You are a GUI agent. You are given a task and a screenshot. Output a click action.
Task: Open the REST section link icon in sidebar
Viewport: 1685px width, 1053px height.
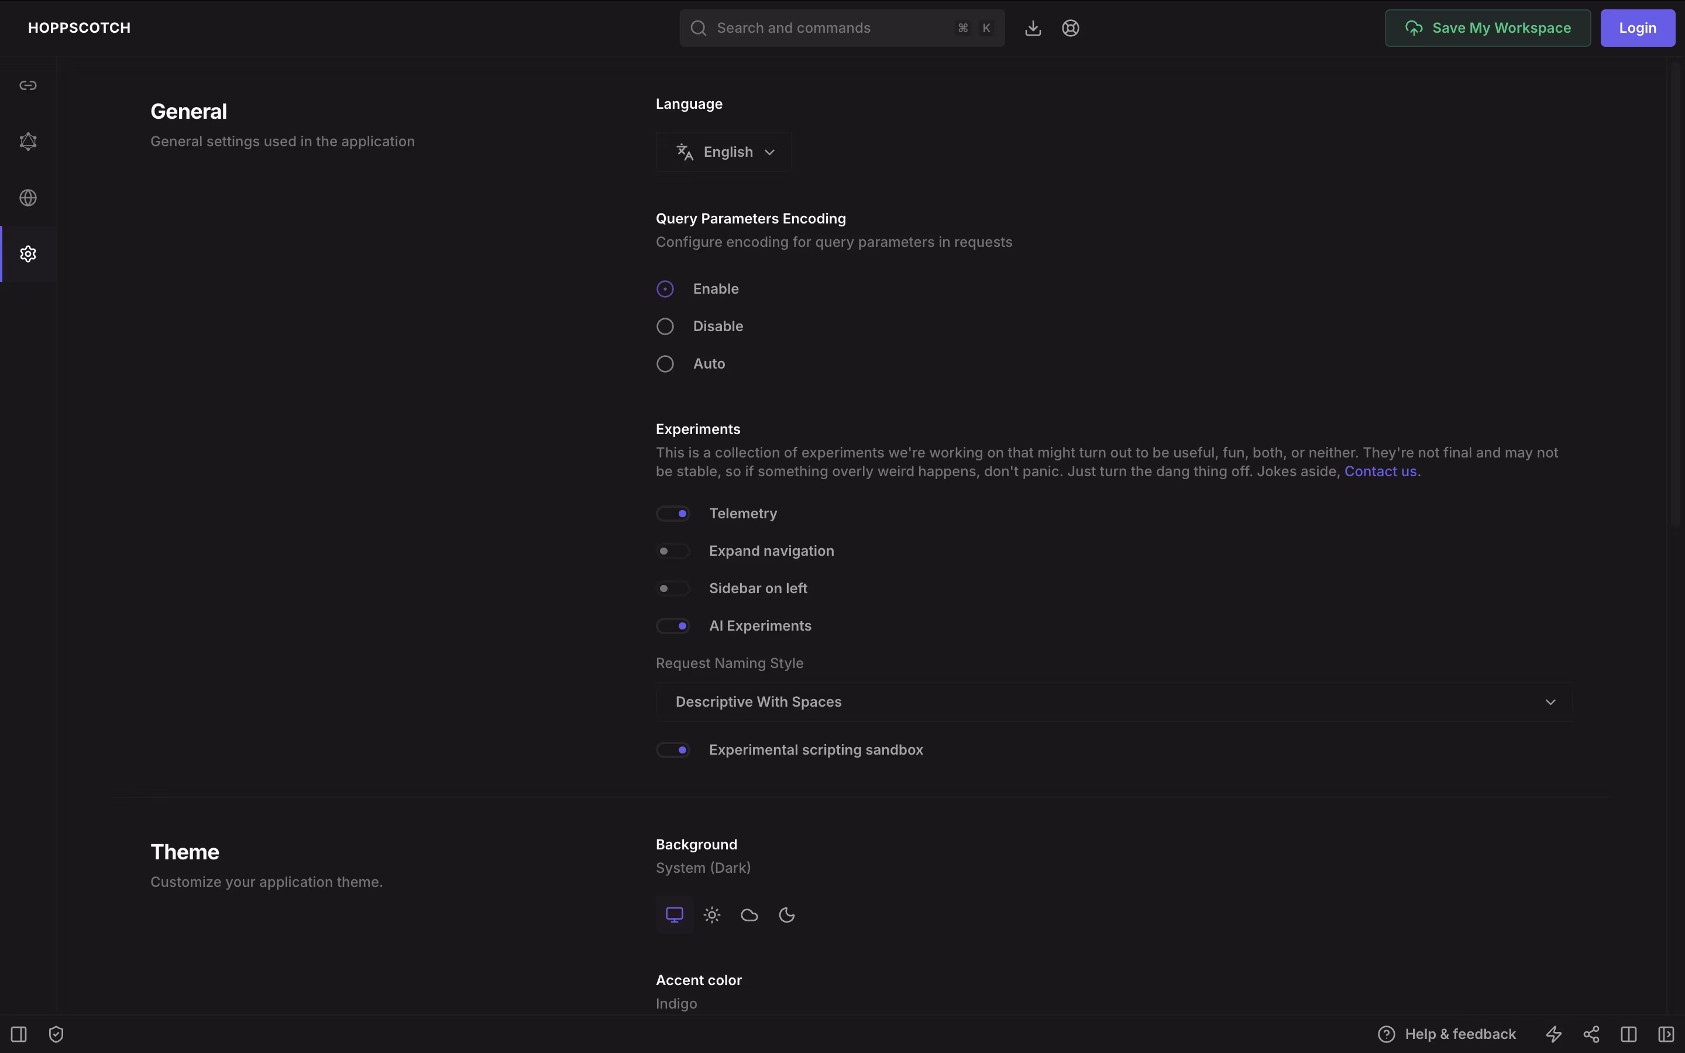click(x=28, y=85)
